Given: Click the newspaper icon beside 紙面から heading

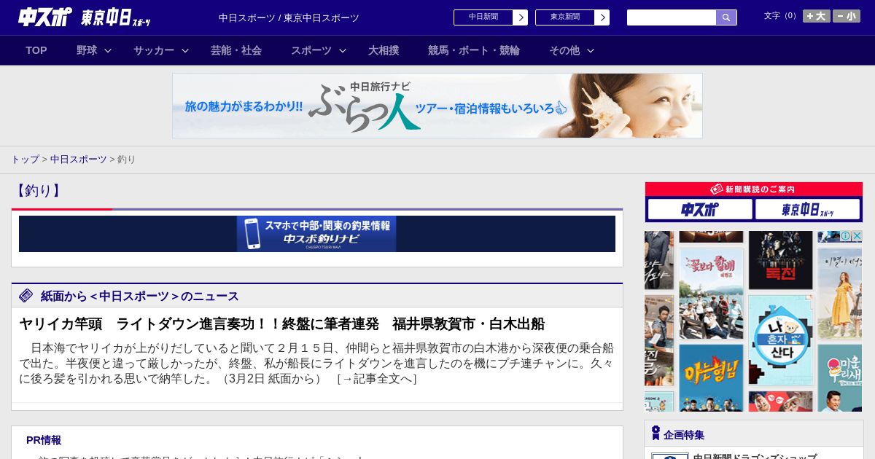Looking at the screenshot, I should (26, 296).
